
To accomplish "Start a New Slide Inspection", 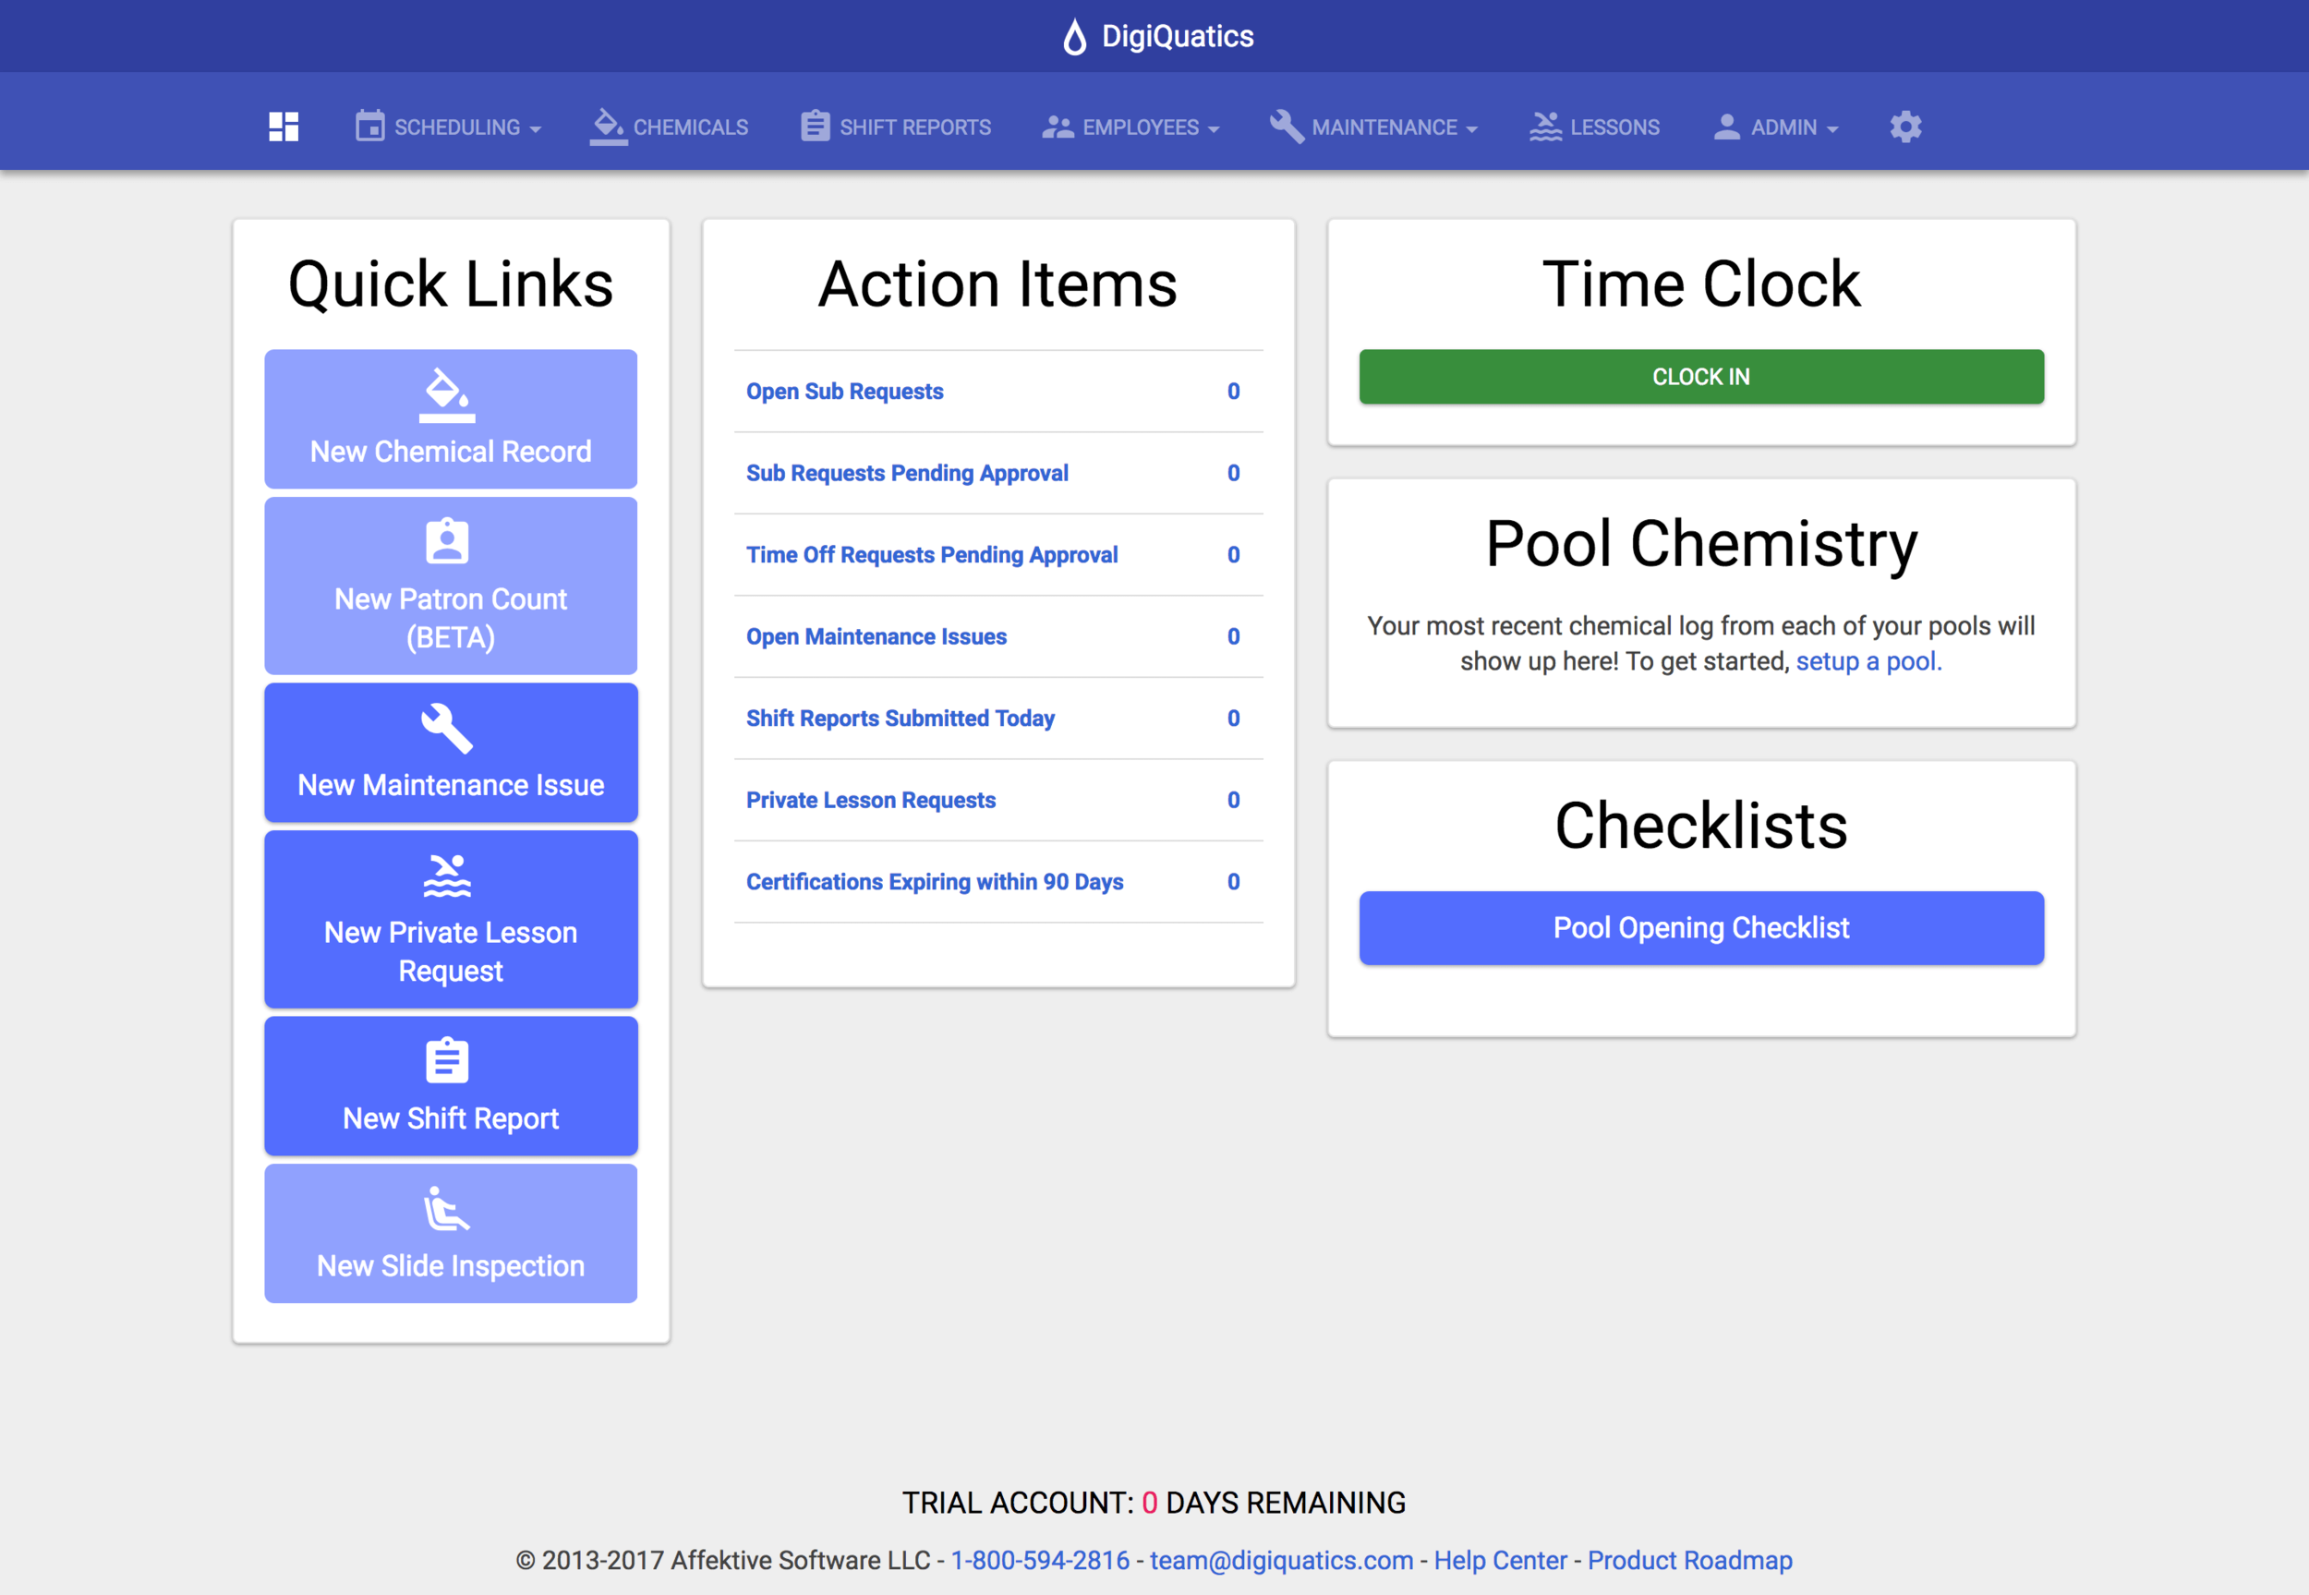I will [x=451, y=1233].
